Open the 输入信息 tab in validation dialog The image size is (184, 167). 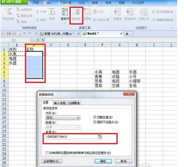[60, 103]
